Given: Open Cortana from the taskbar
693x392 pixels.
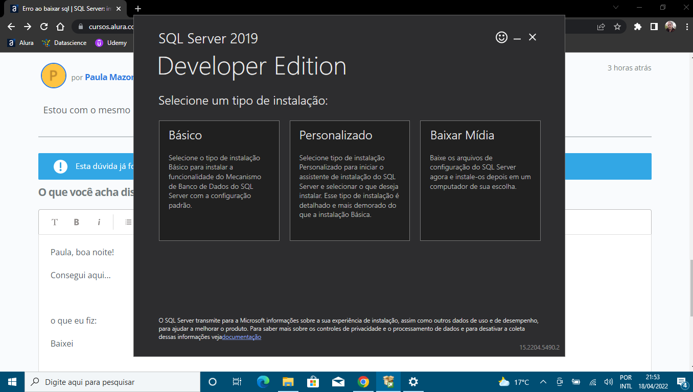Looking at the screenshot, I should point(213,382).
